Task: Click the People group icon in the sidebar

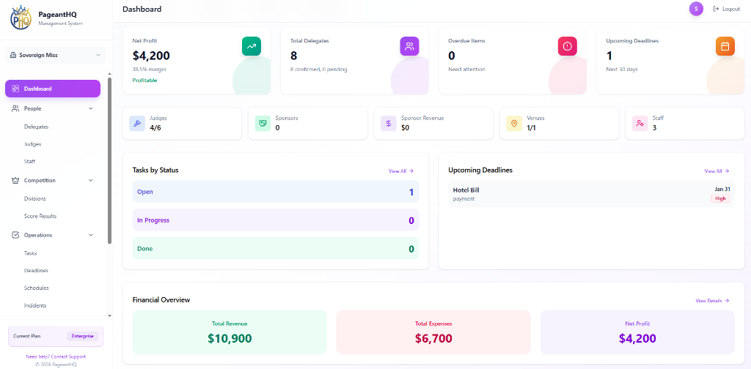Action: (15, 108)
